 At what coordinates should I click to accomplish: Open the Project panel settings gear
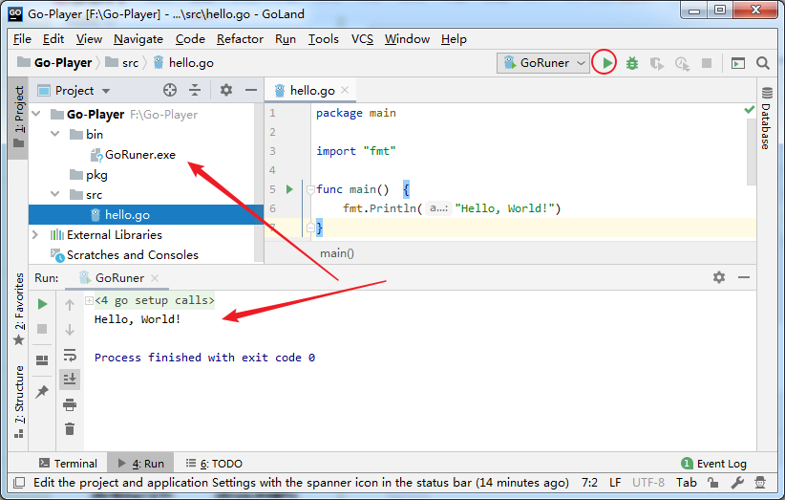click(226, 90)
